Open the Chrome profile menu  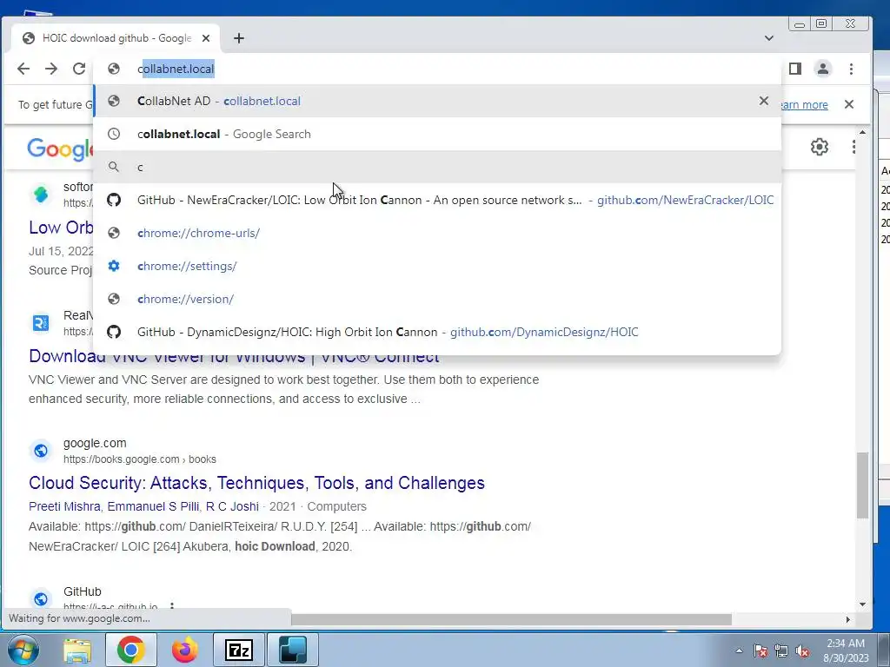pos(822,69)
